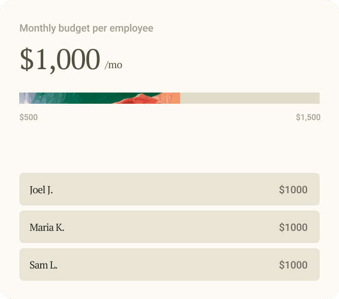This screenshot has width=339, height=299.
Task: Select the large $1,000 budget amount
Action: [x=60, y=59]
